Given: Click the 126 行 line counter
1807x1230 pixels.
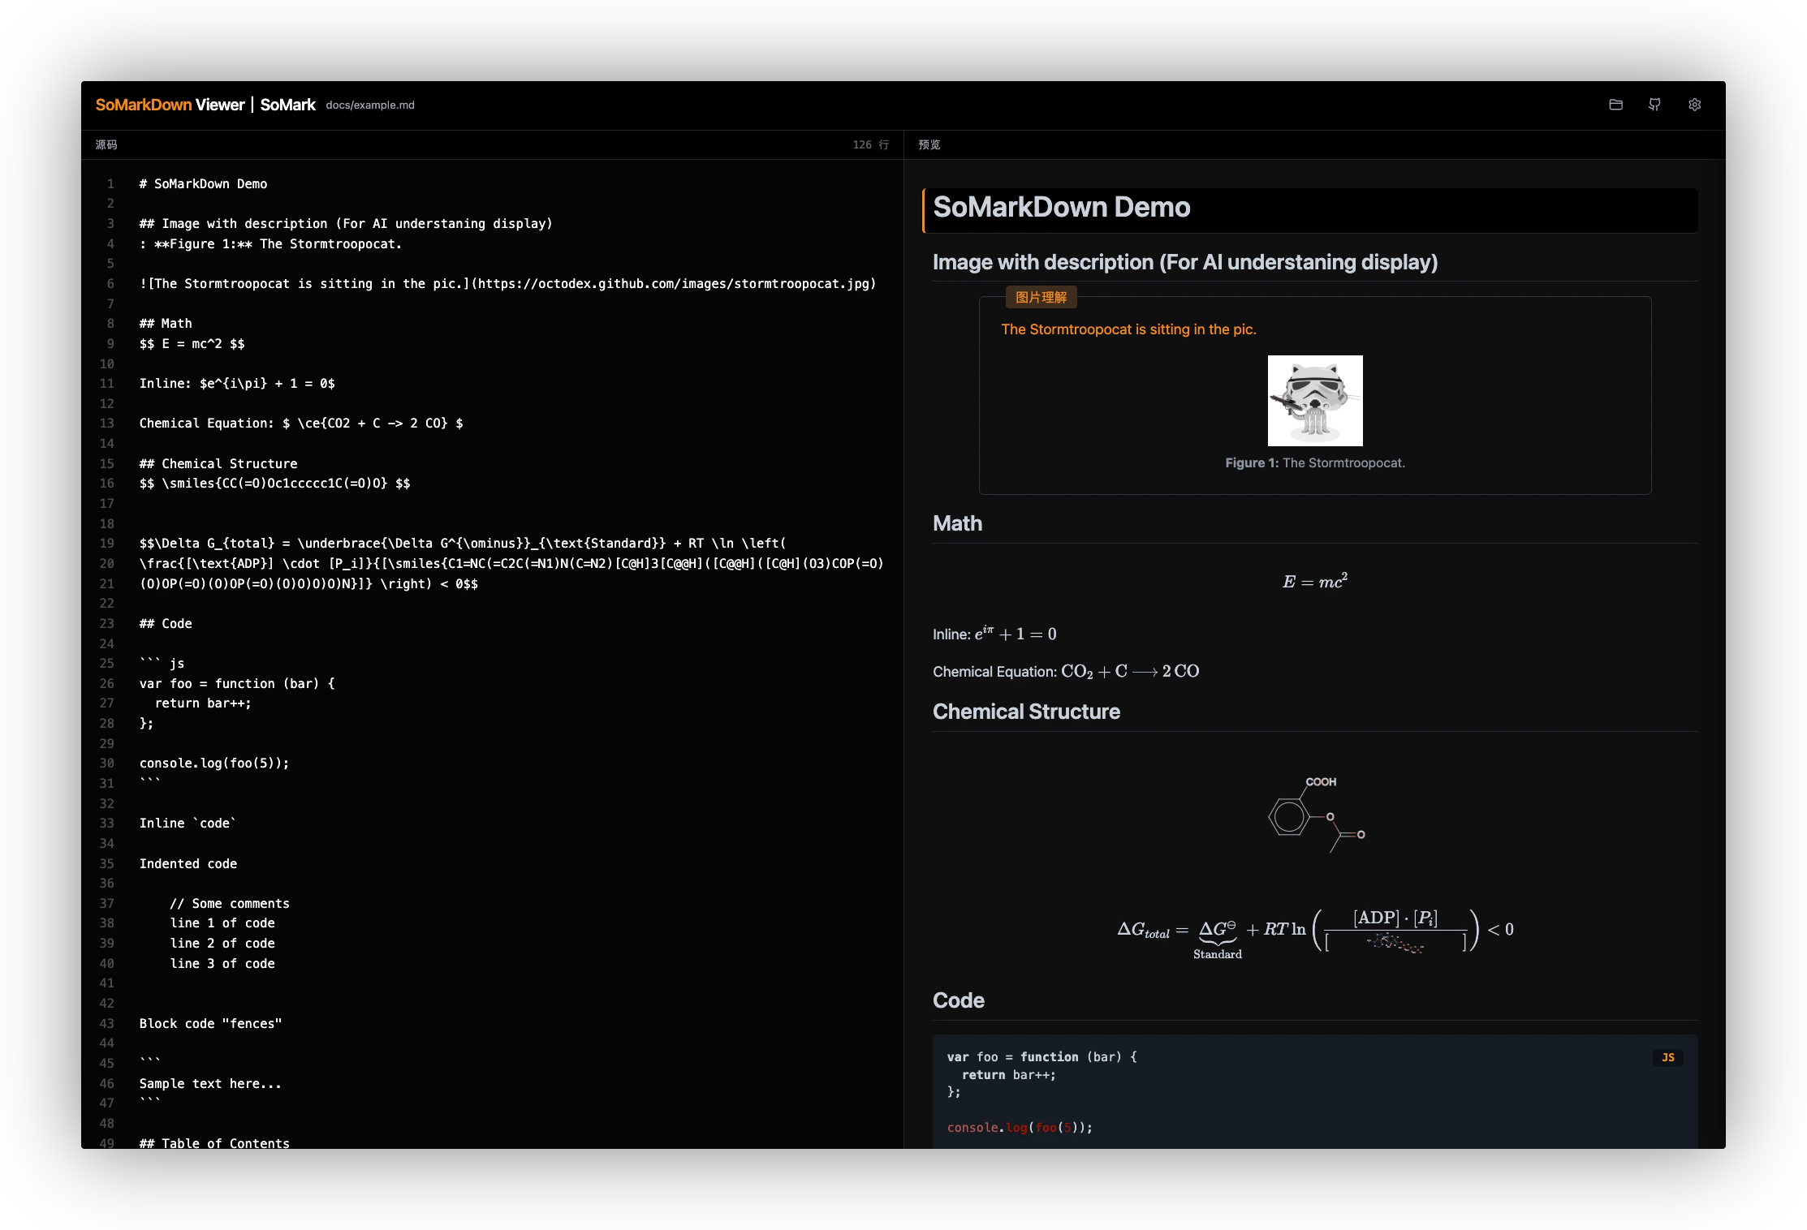Looking at the screenshot, I should (870, 144).
